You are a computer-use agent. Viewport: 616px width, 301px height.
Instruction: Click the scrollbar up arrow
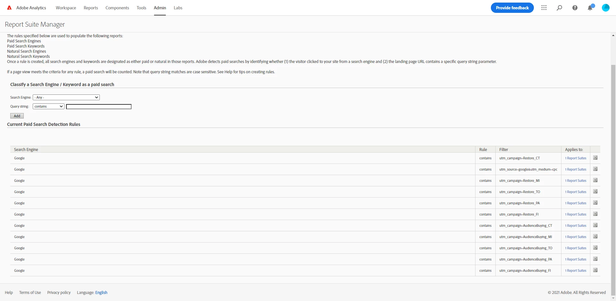[x=613, y=35]
